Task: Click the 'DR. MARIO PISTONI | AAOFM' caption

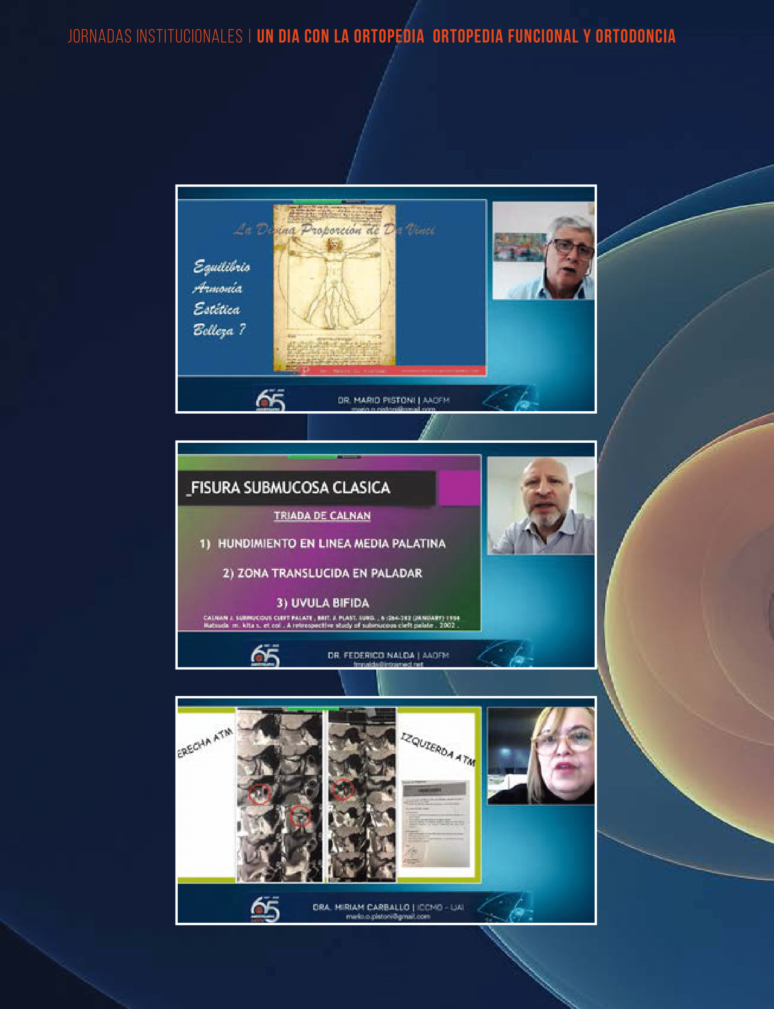Action: pyautogui.click(x=393, y=400)
